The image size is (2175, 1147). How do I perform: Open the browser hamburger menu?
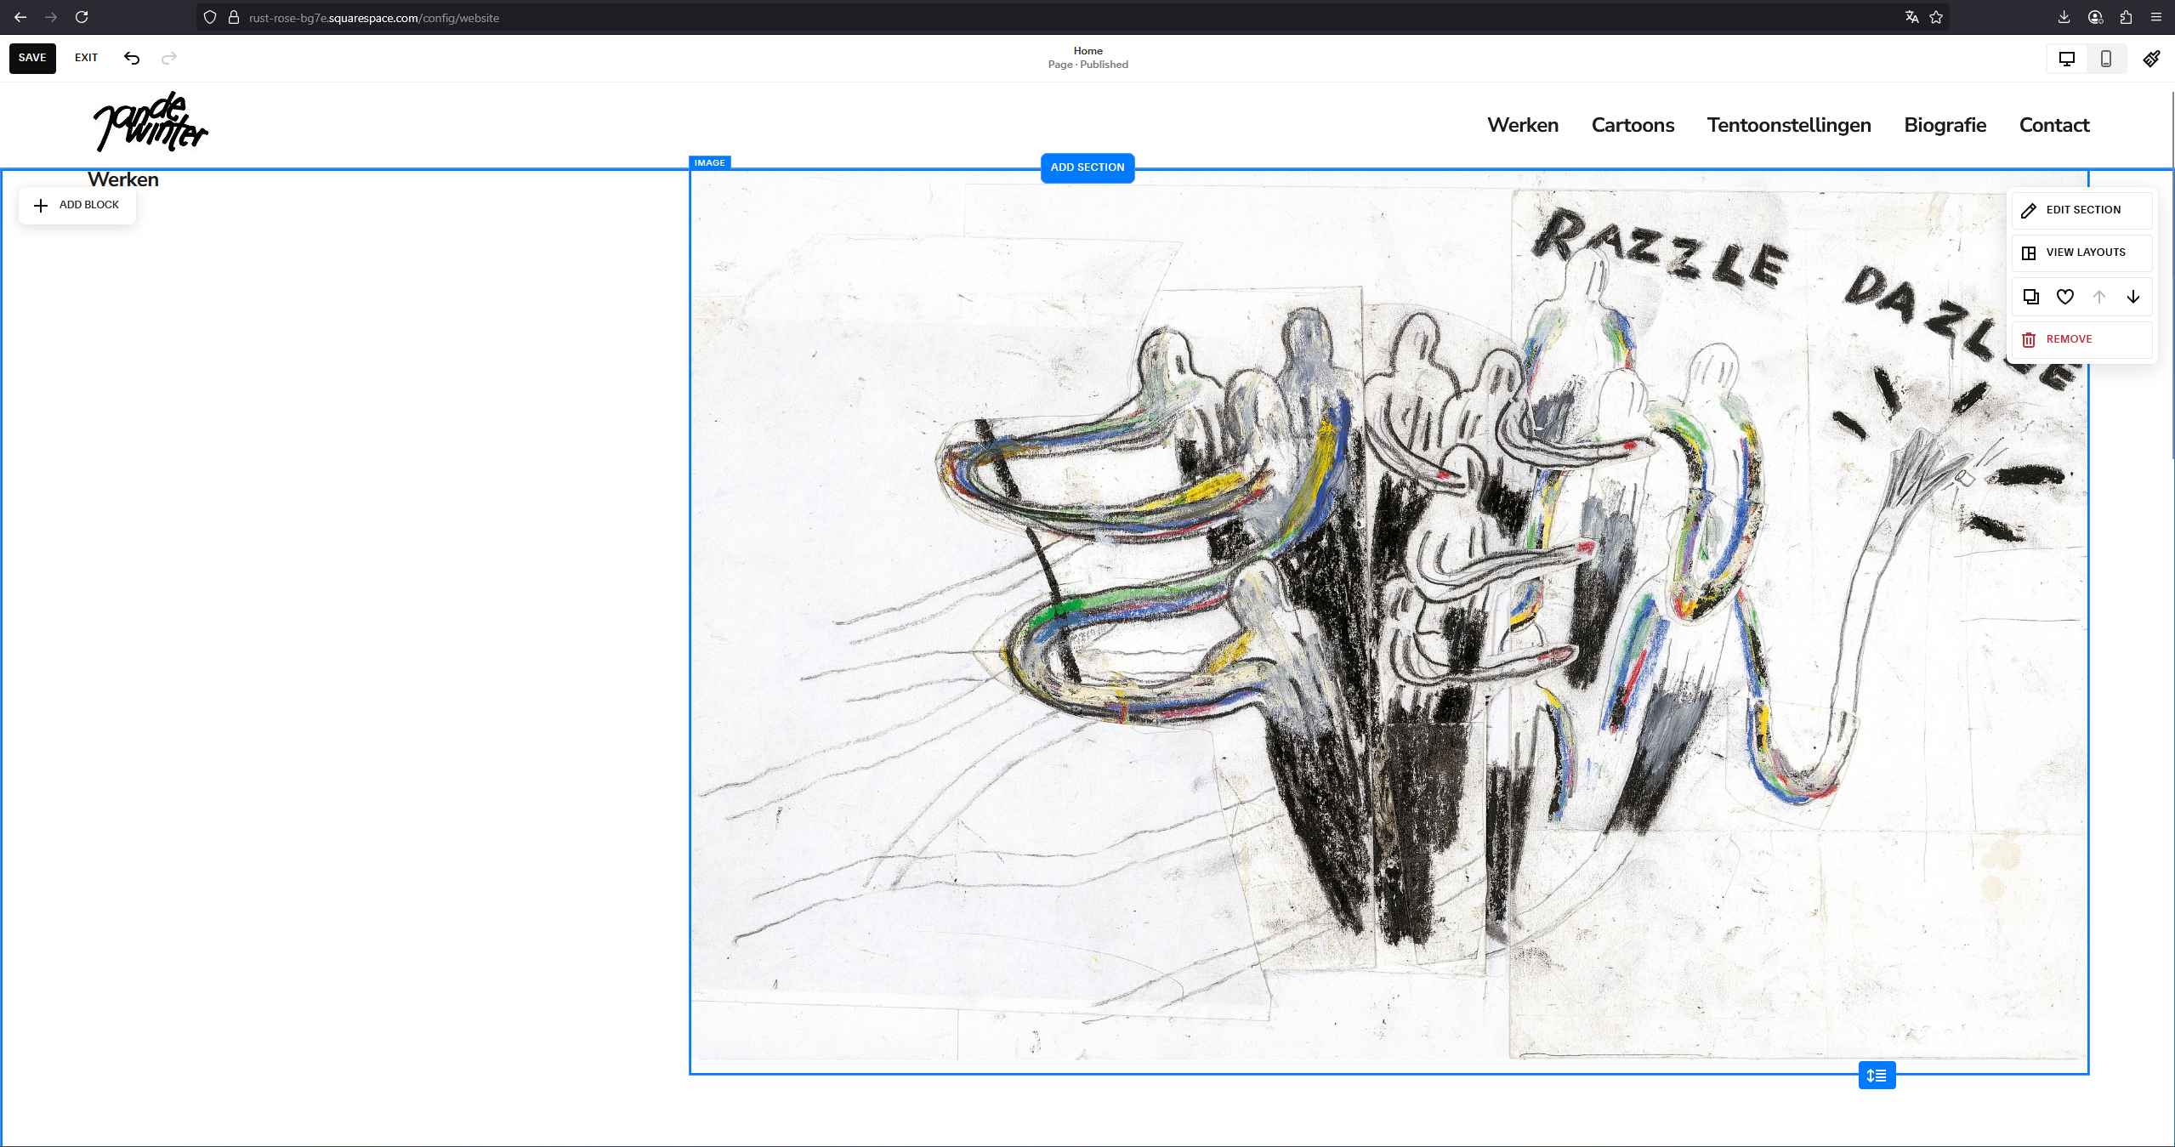click(x=2156, y=17)
